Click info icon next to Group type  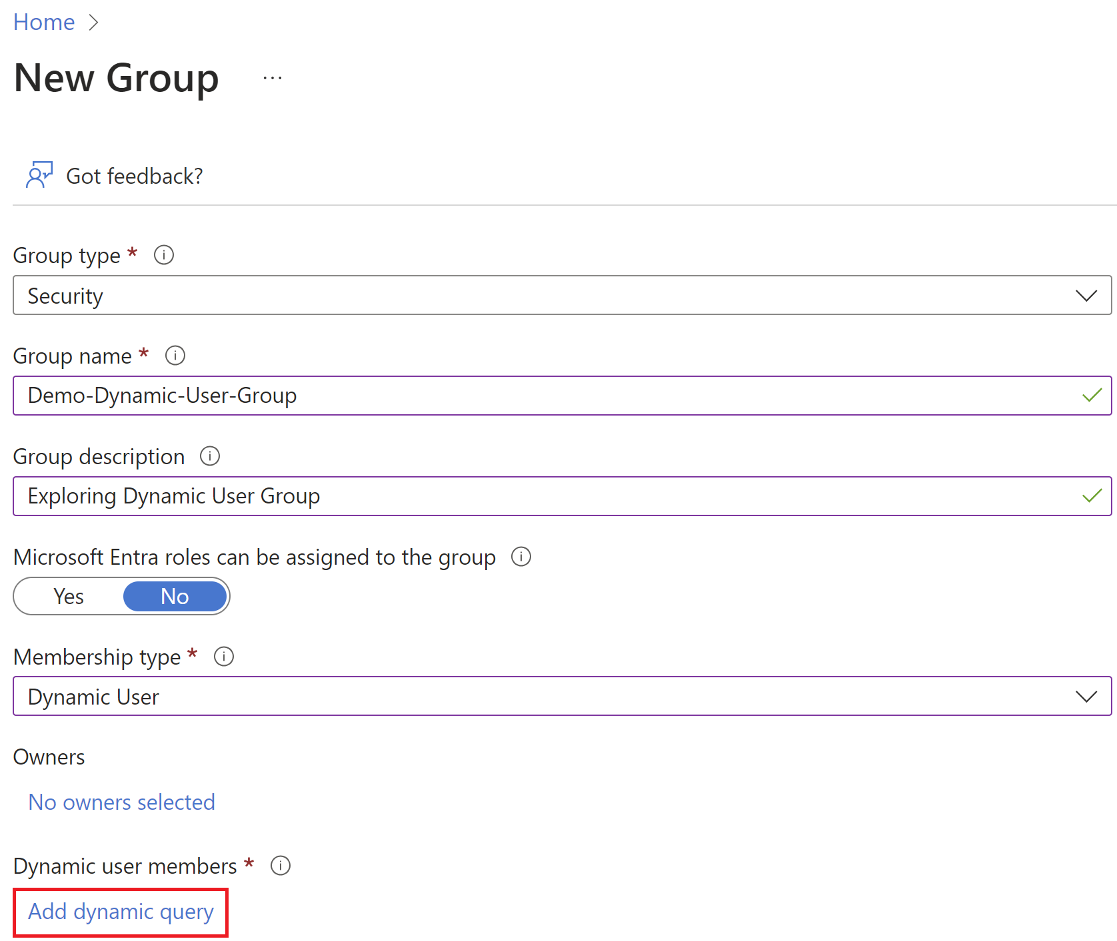click(164, 255)
